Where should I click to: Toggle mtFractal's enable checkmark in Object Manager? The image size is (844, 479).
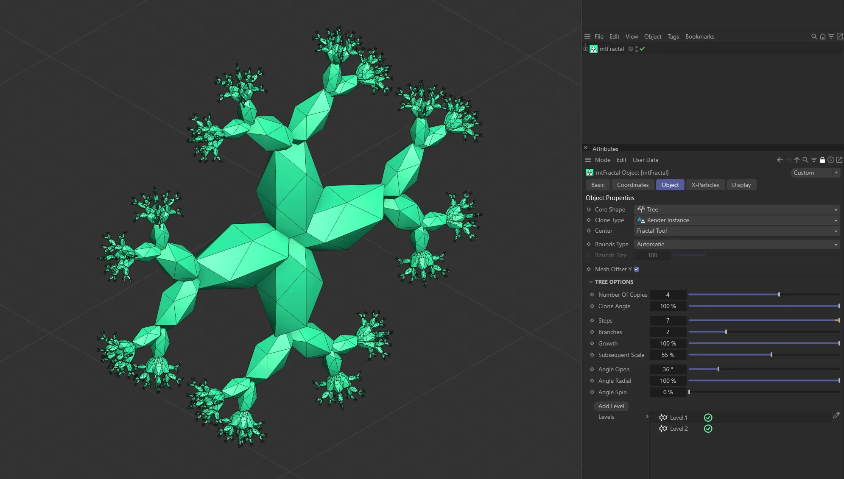[x=643, y=49]
